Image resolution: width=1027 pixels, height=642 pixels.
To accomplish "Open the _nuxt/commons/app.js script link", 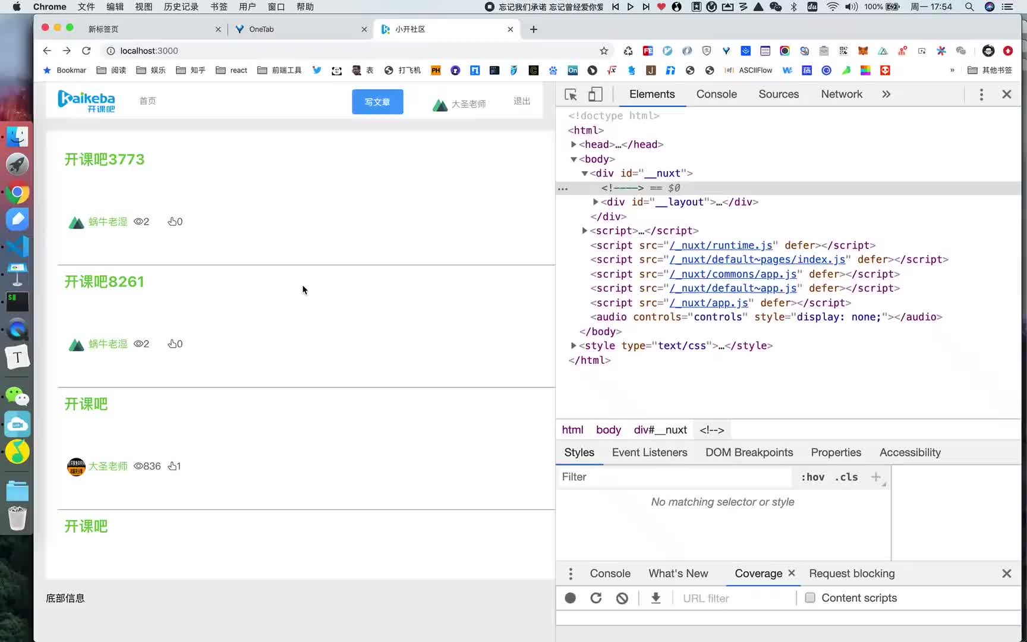I will pyautogui.click(x=733, y=274).
